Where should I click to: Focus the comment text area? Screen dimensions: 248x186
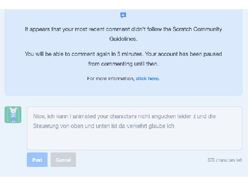point(134,128)
